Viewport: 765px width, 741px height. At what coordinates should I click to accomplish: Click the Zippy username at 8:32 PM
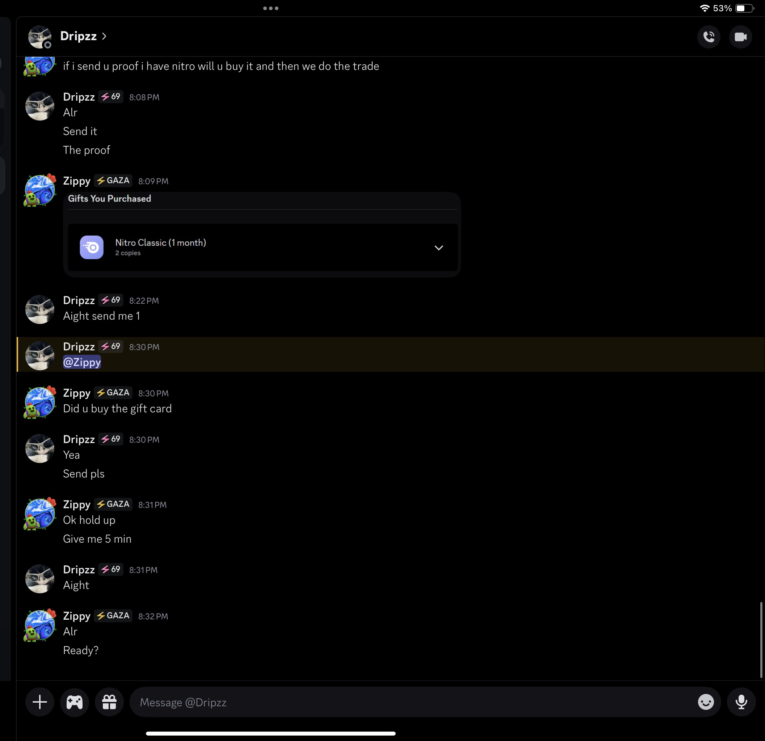[x=77, y=616]
